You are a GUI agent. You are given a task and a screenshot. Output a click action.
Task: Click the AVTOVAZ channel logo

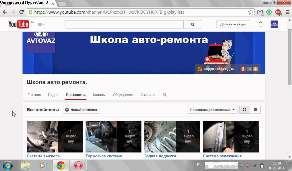(41, 42)
